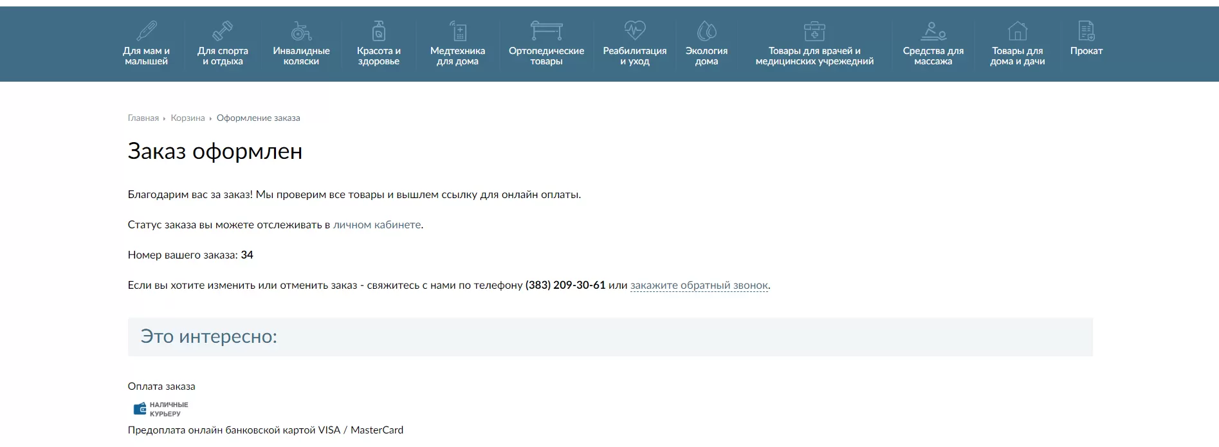Open the wheelchair category icon

(x=301, y=30)
